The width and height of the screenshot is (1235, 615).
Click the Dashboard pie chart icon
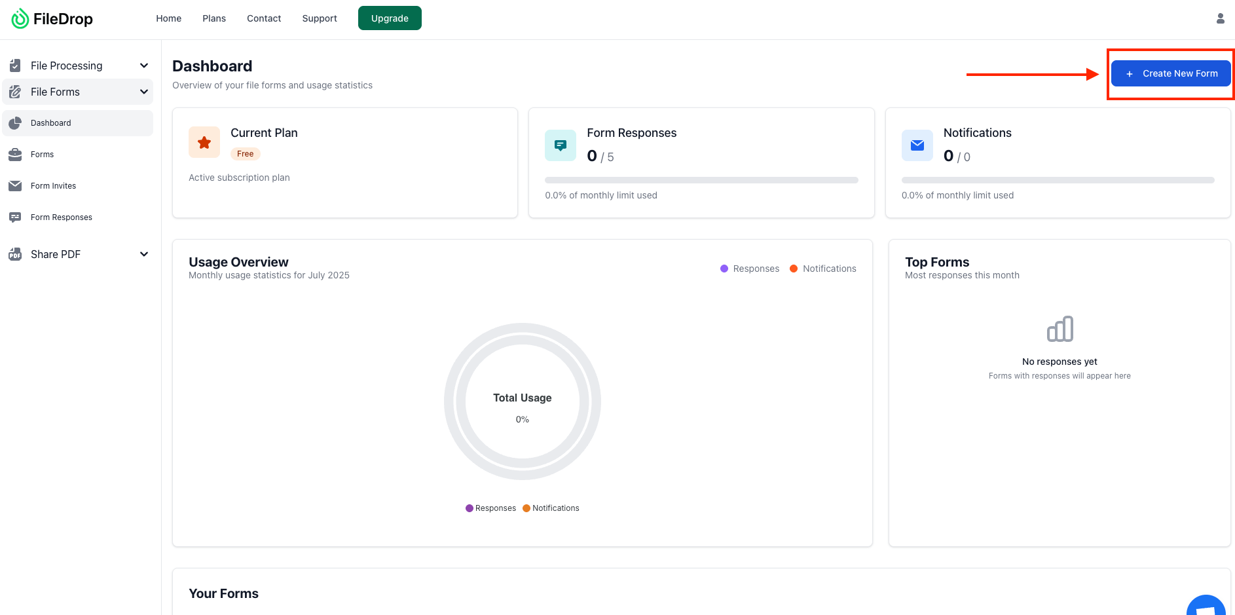click(15, 123)
